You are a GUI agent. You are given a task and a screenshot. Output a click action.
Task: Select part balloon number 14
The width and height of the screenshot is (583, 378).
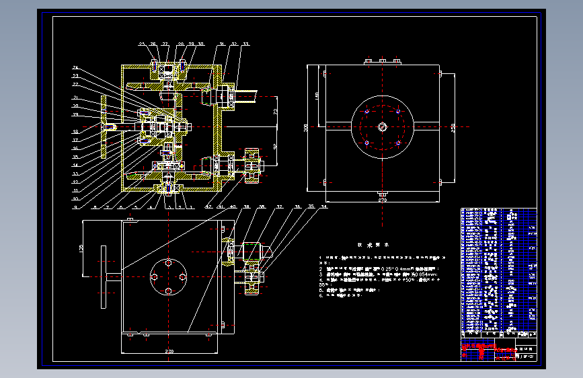click(75, 165)
